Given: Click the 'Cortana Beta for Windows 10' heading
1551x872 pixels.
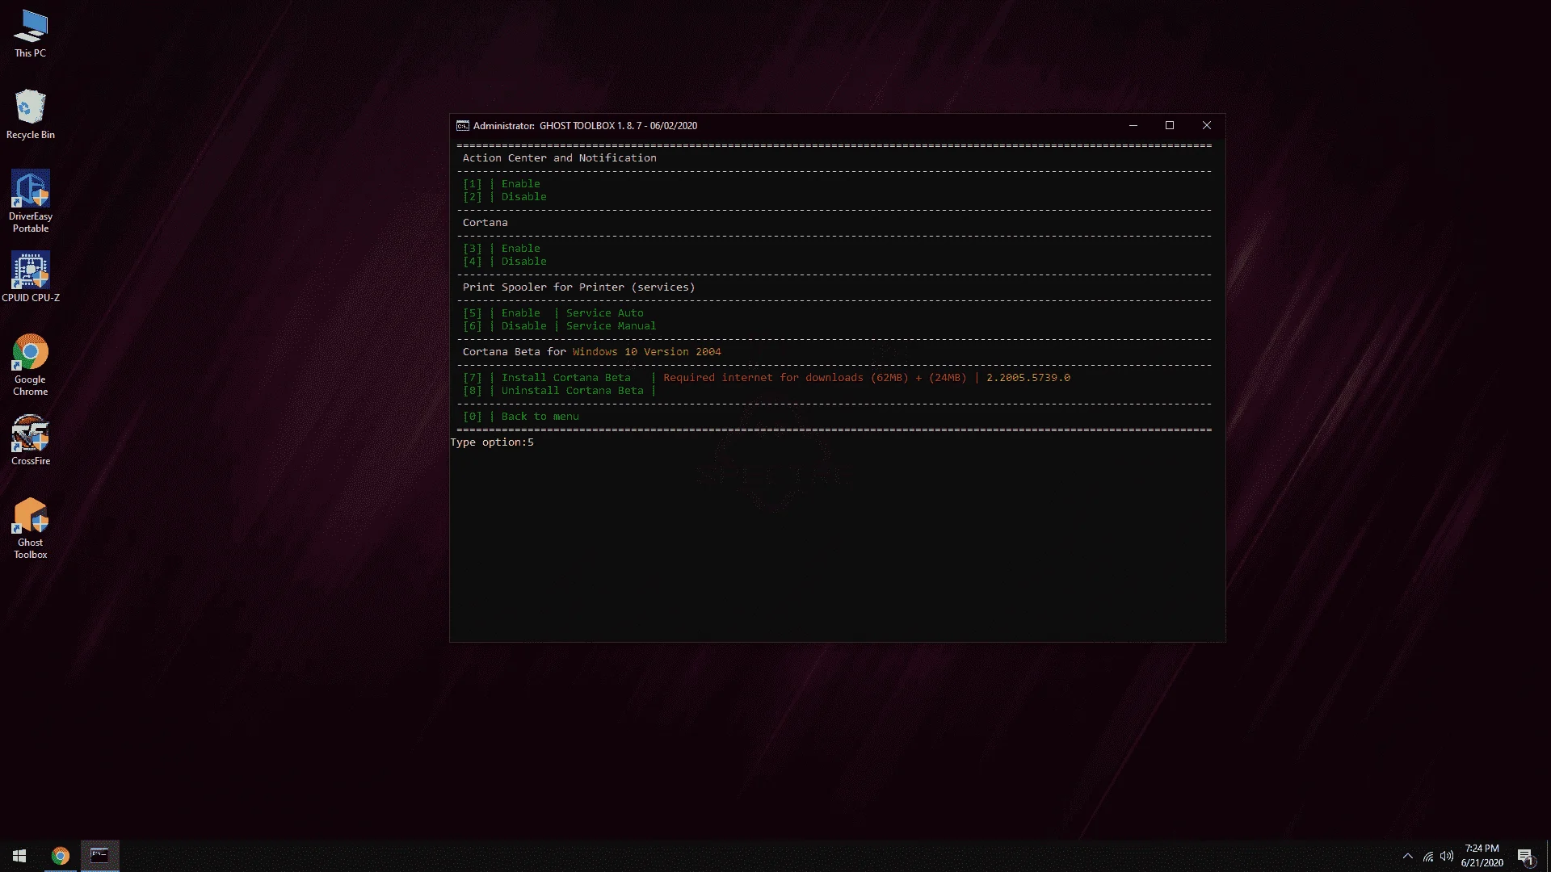Looking at the screenshot, I should click(x=591, y=352).
